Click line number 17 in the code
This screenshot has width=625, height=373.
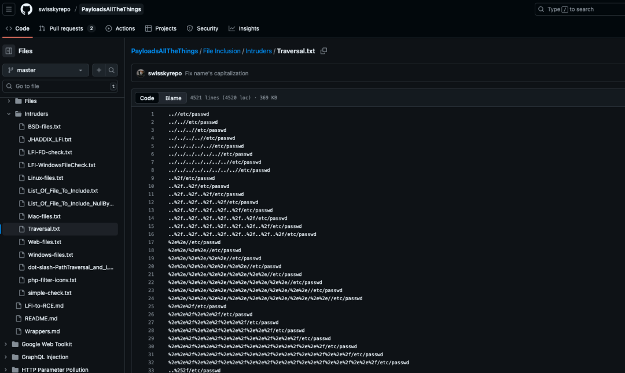(x=151, y=242)
